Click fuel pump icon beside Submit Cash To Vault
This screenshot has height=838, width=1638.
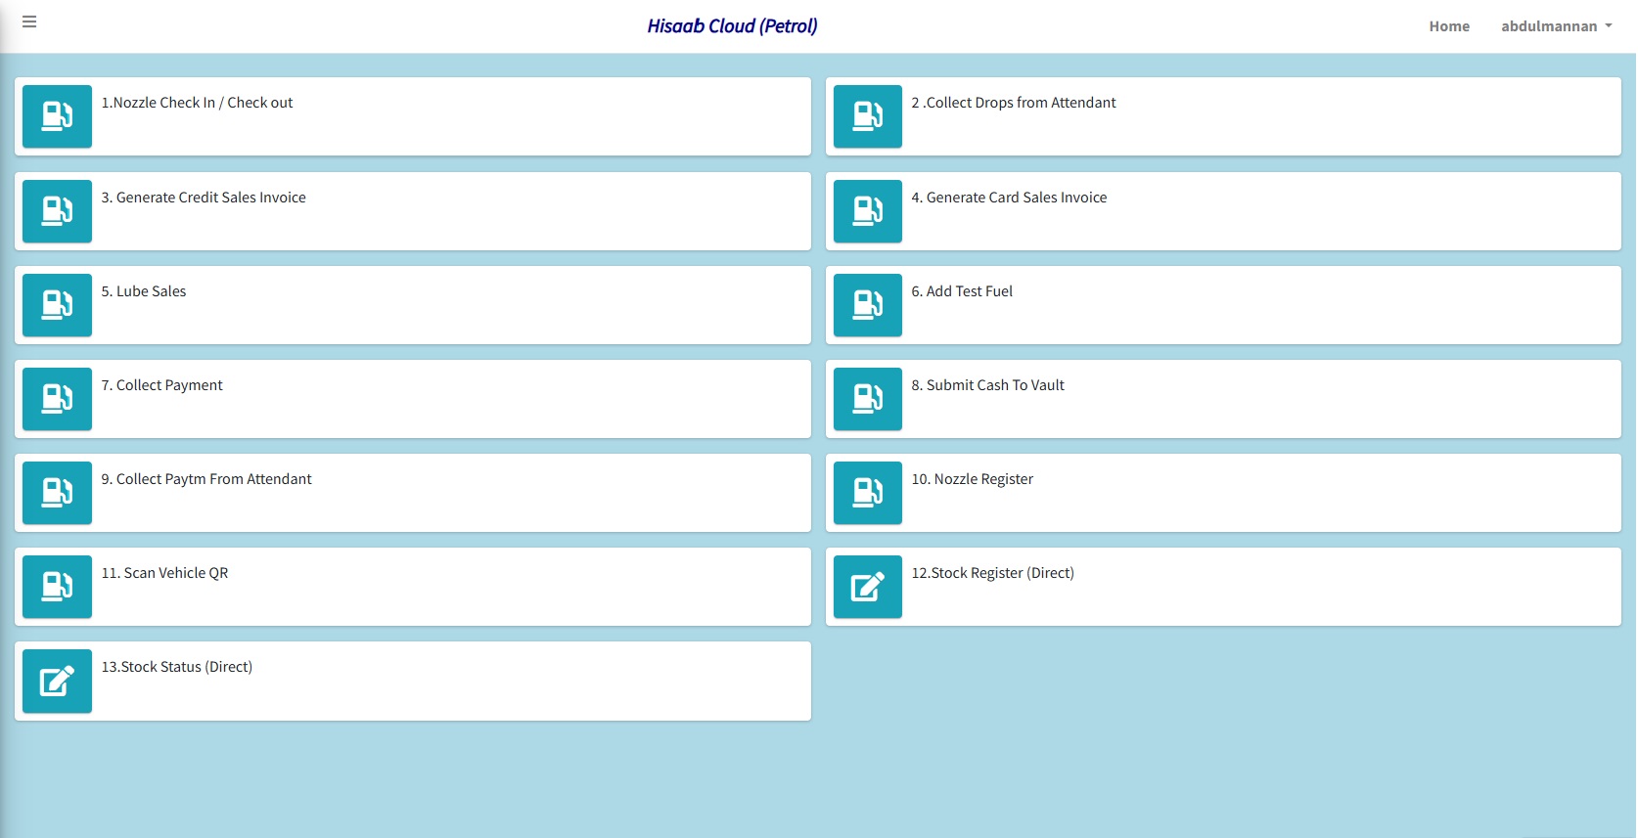867,399
